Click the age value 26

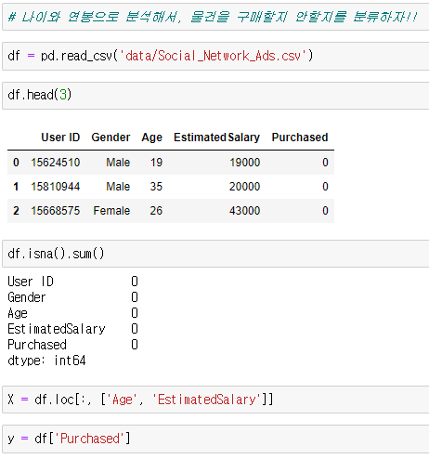pos(156,211)
